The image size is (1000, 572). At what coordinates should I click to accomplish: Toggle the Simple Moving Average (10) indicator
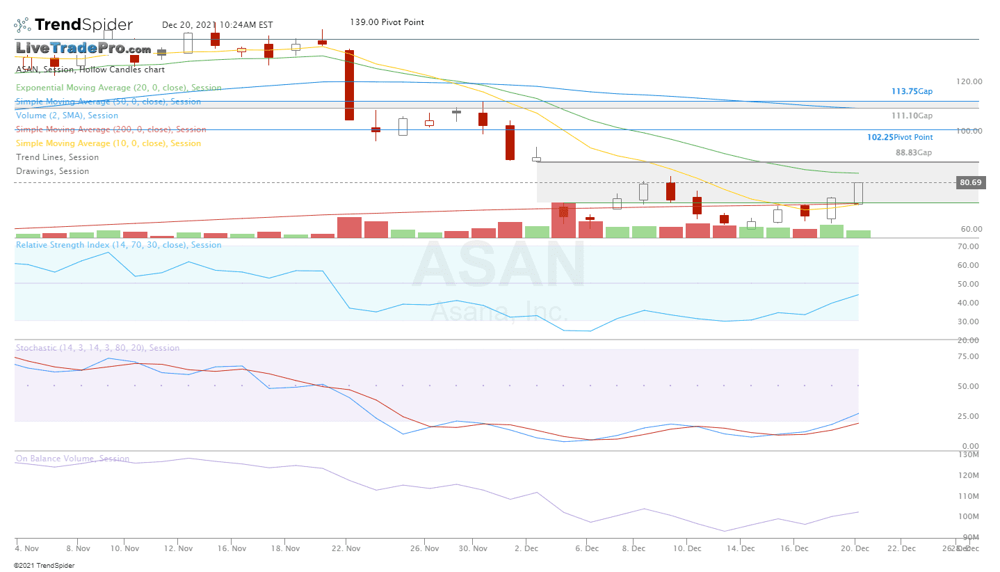108,143
